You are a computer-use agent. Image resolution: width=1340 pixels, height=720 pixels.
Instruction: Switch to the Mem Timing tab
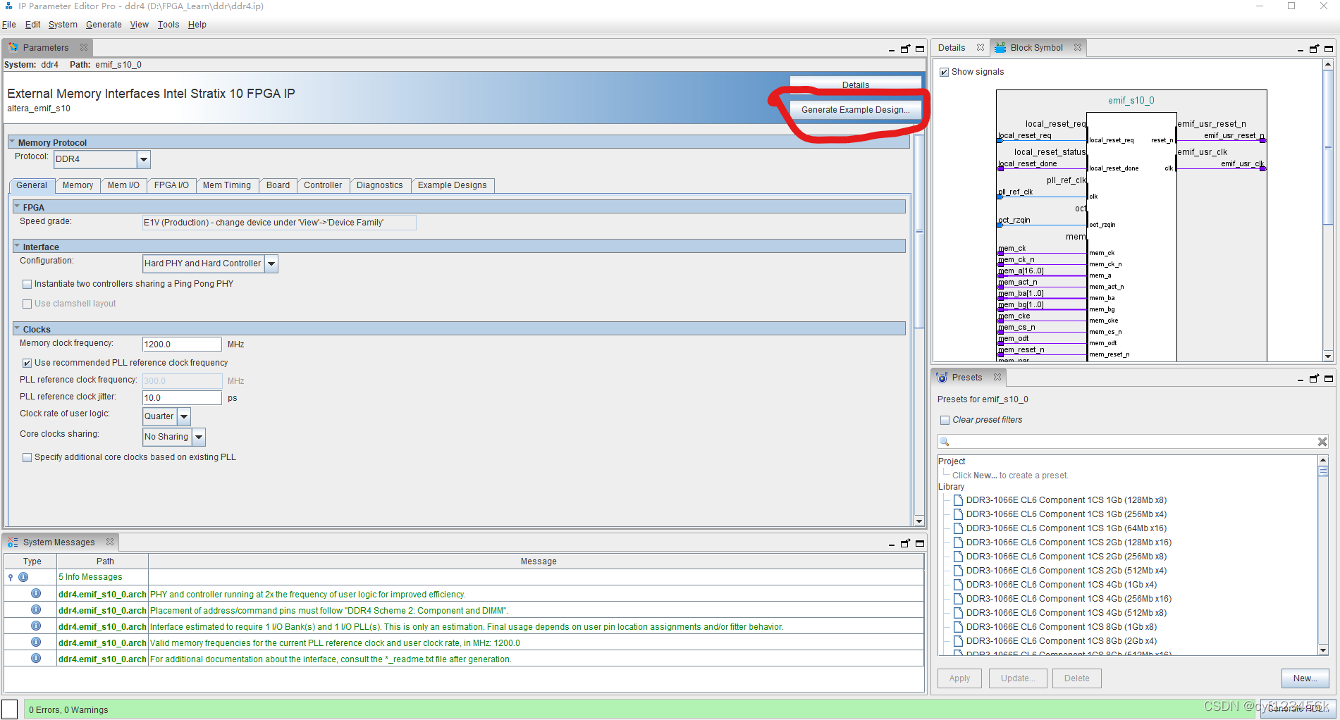pyautogui.click(x=227, y=185)
